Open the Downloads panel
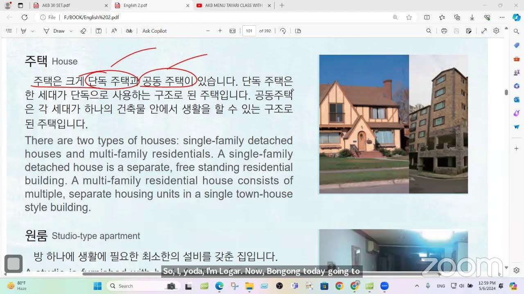 click(x=472, y=18)
